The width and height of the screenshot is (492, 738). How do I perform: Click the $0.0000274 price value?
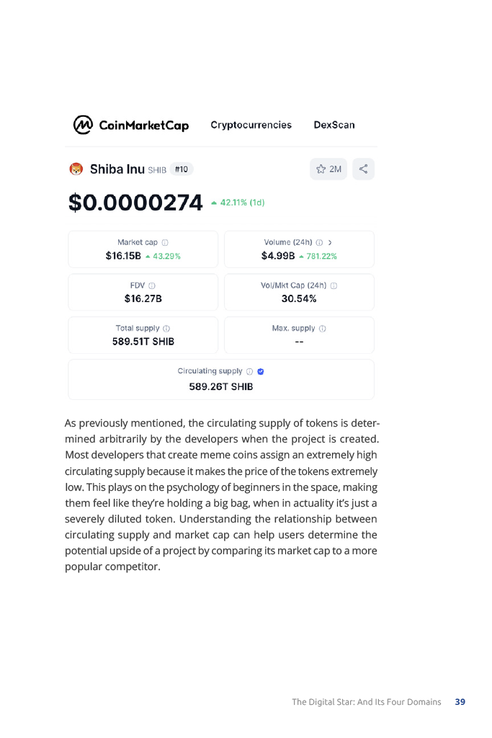click(x=135, y=203)
